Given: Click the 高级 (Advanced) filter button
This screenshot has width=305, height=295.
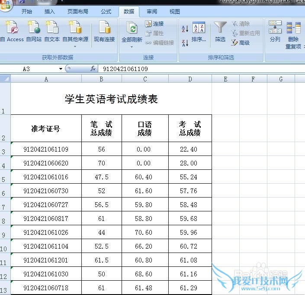Looking at the screenshot, I should click(241, 42).
